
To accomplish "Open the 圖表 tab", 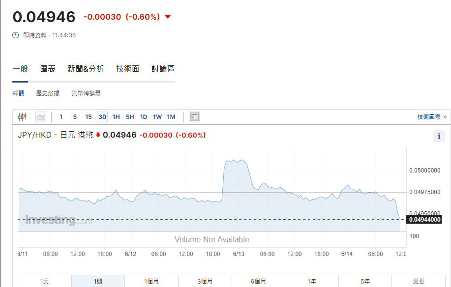I will (x=48, y=69).
